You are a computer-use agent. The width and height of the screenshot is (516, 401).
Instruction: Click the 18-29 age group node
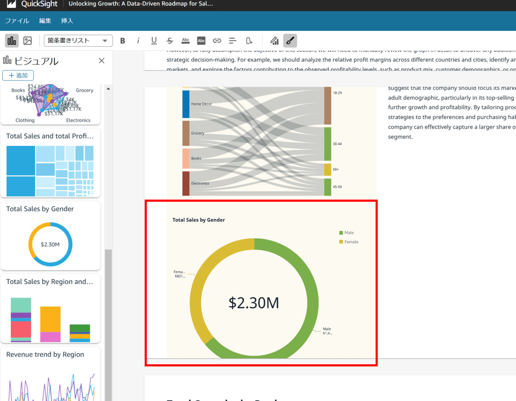coord(328,106)
